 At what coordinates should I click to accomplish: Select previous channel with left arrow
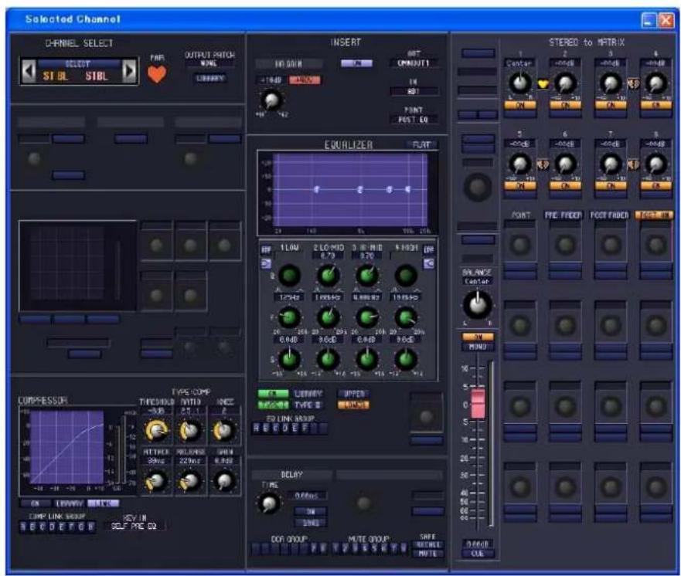[x=29, y=70]
